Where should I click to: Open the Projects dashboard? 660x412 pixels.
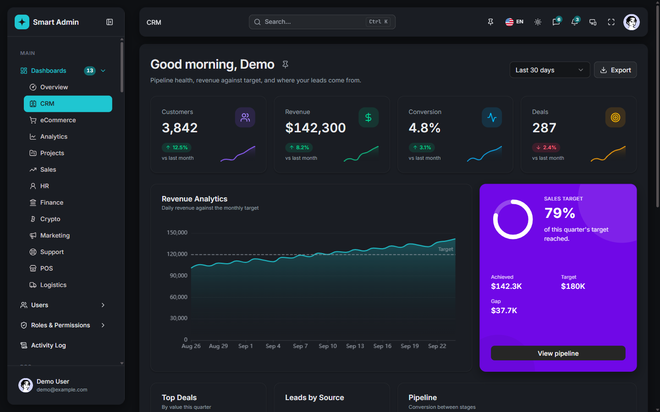[x=68, y=153]
